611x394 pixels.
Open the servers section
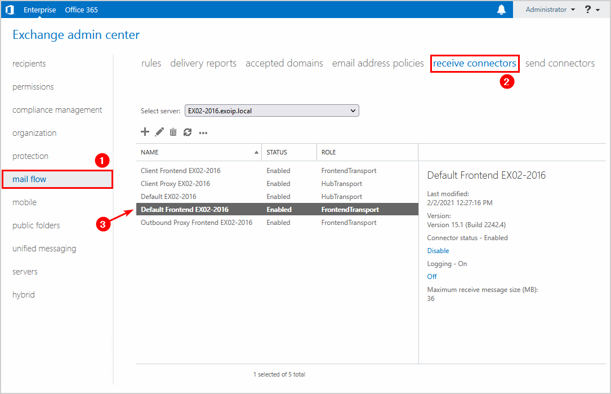pos(25,272)
